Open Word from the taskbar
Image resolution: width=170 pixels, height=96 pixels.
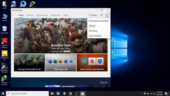(x=58, y=94)
